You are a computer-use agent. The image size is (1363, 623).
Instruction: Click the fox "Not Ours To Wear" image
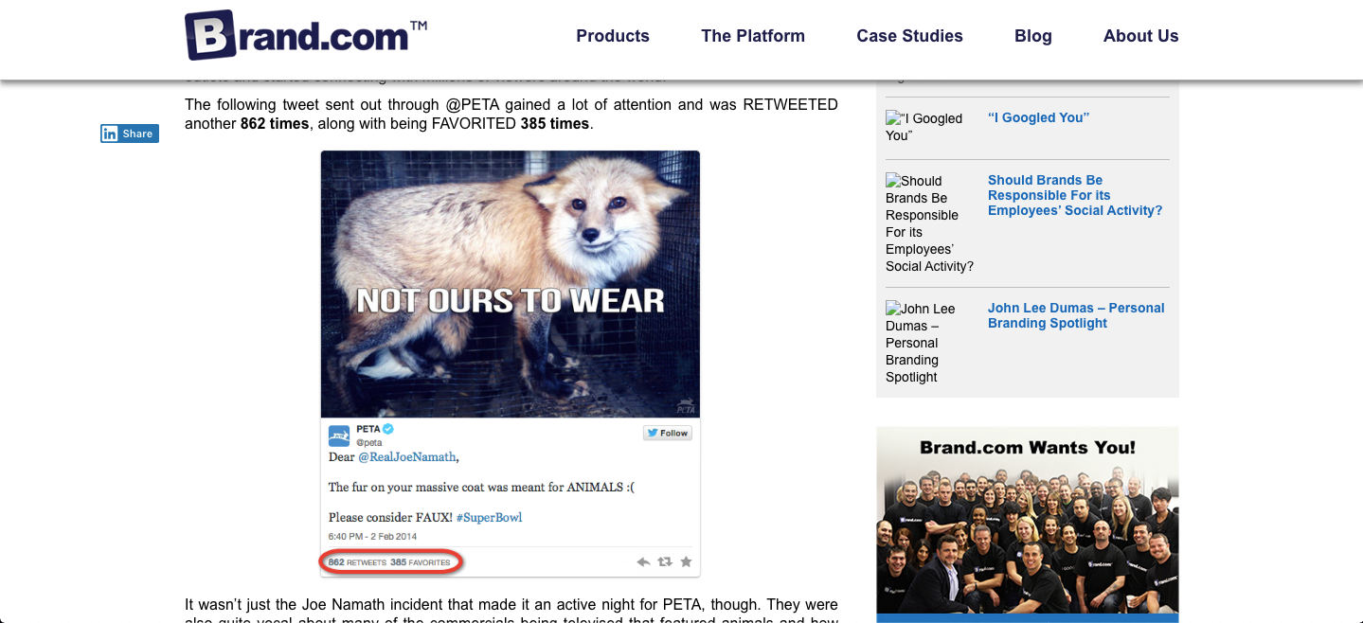coord(511,284)
